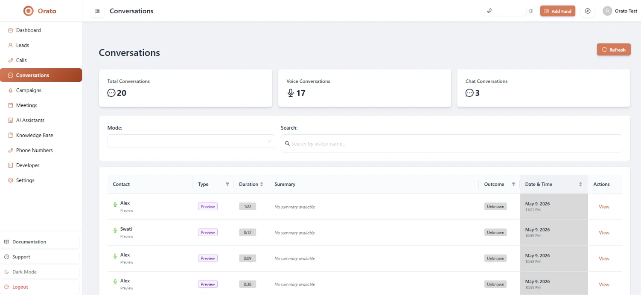Go to Dashboard in the sidebar

pyautogui.click(x=41, y=30)
